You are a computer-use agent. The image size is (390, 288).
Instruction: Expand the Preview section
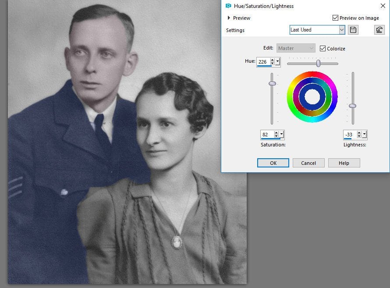click(x=229, y=18)
